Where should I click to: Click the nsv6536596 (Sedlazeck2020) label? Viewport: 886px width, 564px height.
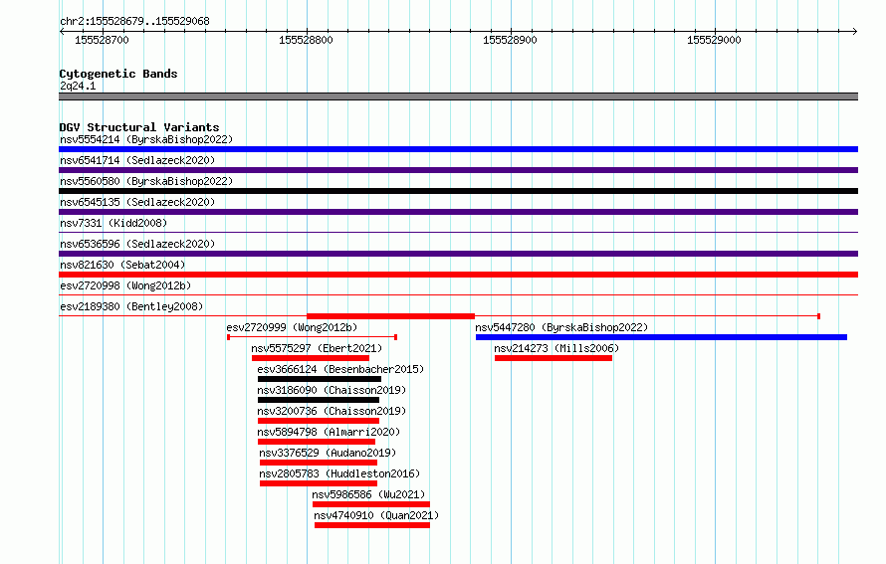pyautogui.click(x=137, y=244)
